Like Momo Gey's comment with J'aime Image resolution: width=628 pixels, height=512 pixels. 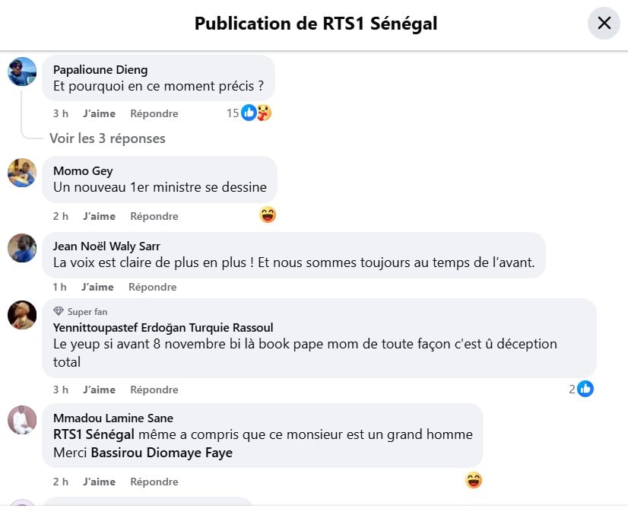point(99,216)
